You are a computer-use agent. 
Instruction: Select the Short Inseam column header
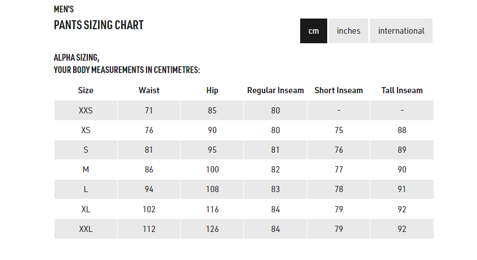338,90
